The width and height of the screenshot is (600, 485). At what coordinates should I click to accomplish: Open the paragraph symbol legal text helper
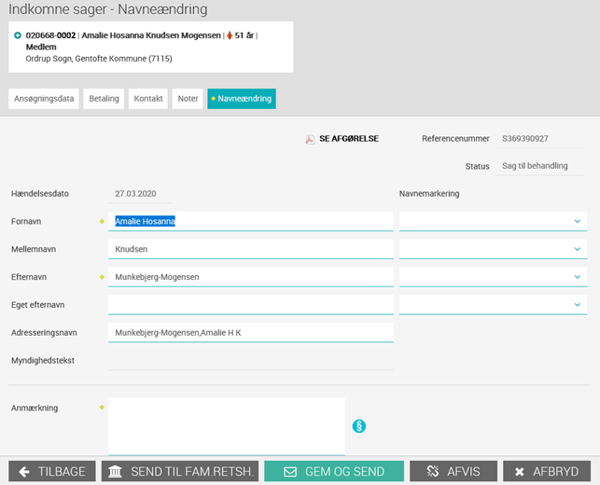pos(359,426)
